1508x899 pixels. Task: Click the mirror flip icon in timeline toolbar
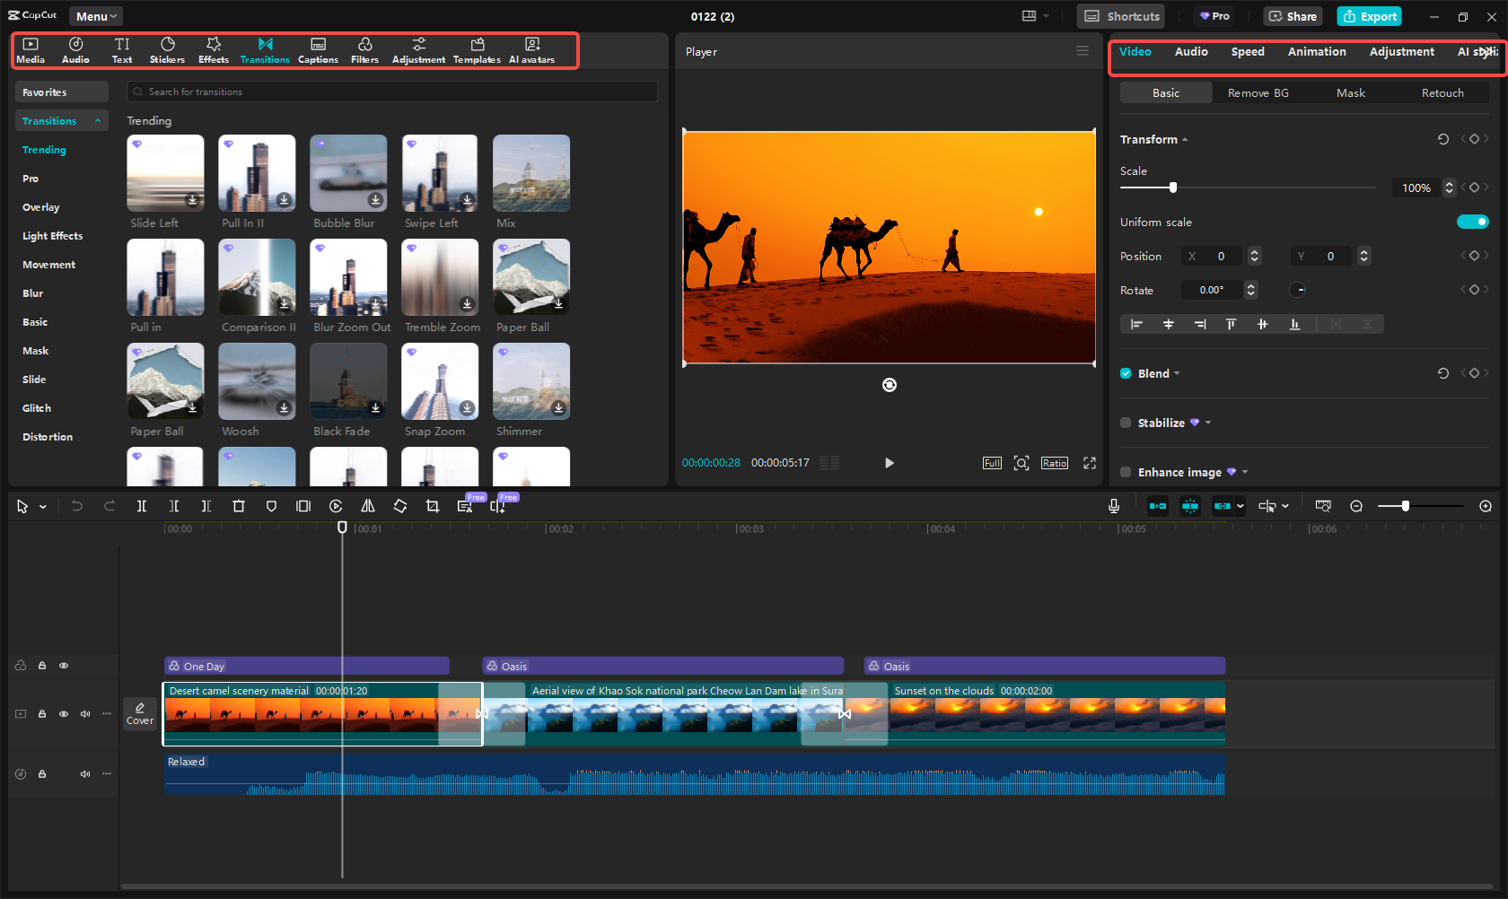368,506
